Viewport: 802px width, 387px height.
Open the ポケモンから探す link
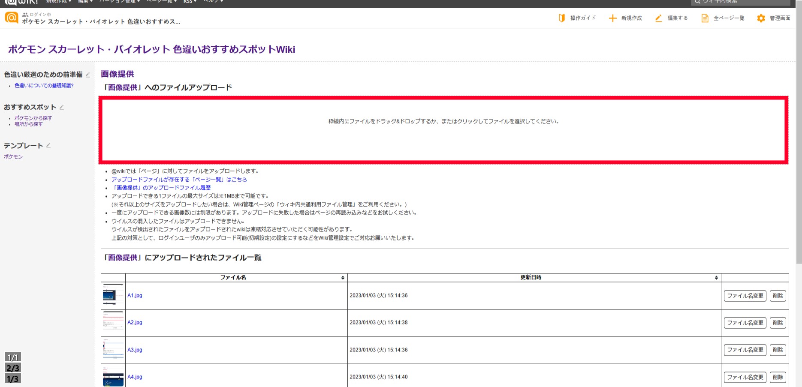tap(33, 118)
